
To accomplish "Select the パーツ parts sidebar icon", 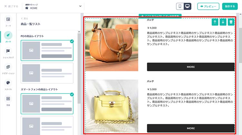I will (8, 35).
